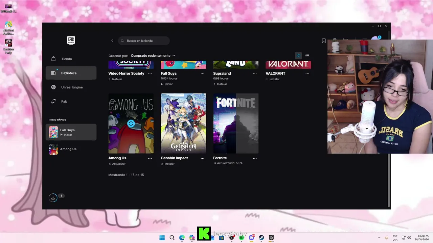Open Spotify from the taskbar

coord(242,238)
